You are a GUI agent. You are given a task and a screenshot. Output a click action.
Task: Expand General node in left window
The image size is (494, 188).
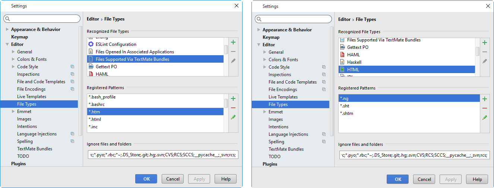click(x=13, y=52)
